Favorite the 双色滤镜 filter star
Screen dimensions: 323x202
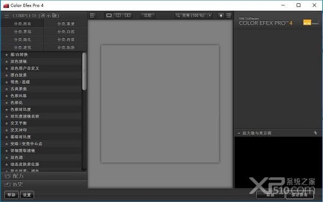pyautogui.click(x=6, y=61)
